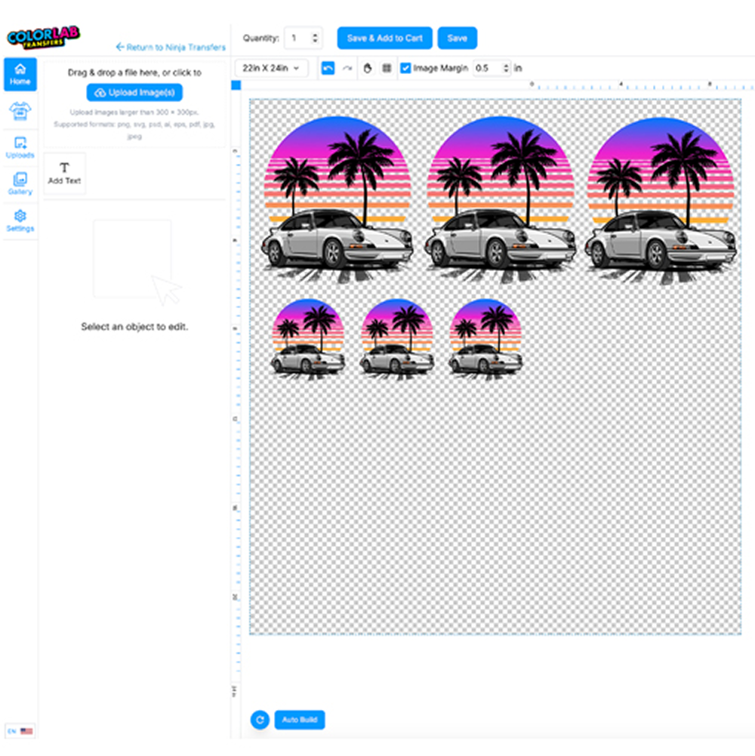
Task: Click Save & Add to Cart
Action: pyautogui.click(x=385, y=38)
